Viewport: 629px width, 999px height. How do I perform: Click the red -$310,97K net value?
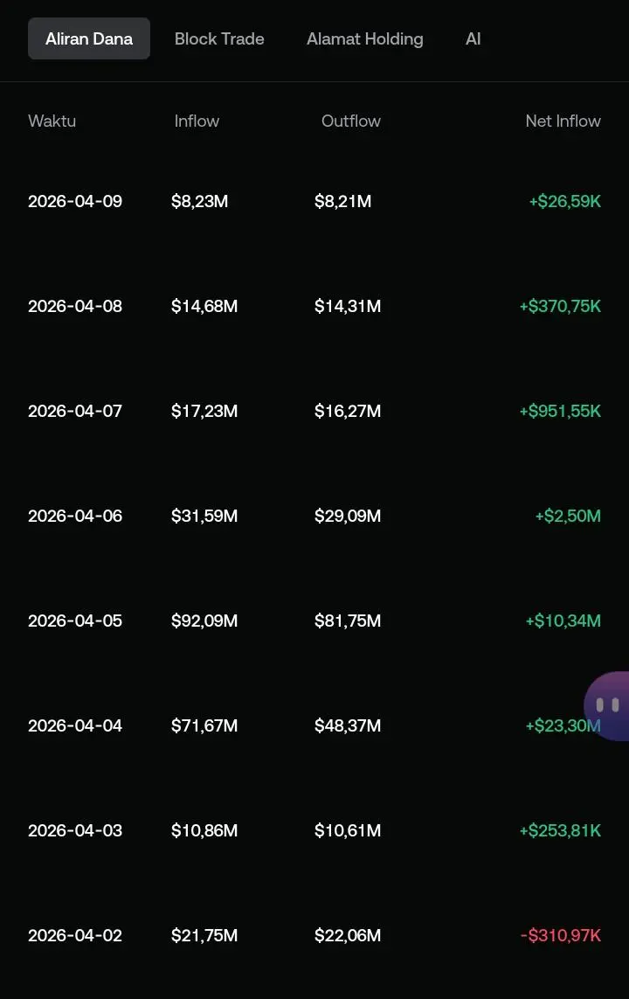pyautogui.click(x=561, y=935)
